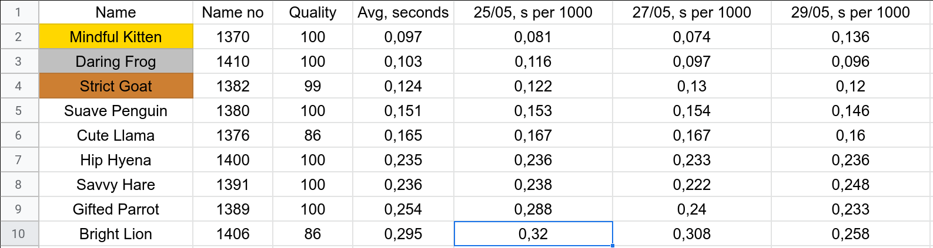Select Savvy Hare's average 0,236

(403, 185)
